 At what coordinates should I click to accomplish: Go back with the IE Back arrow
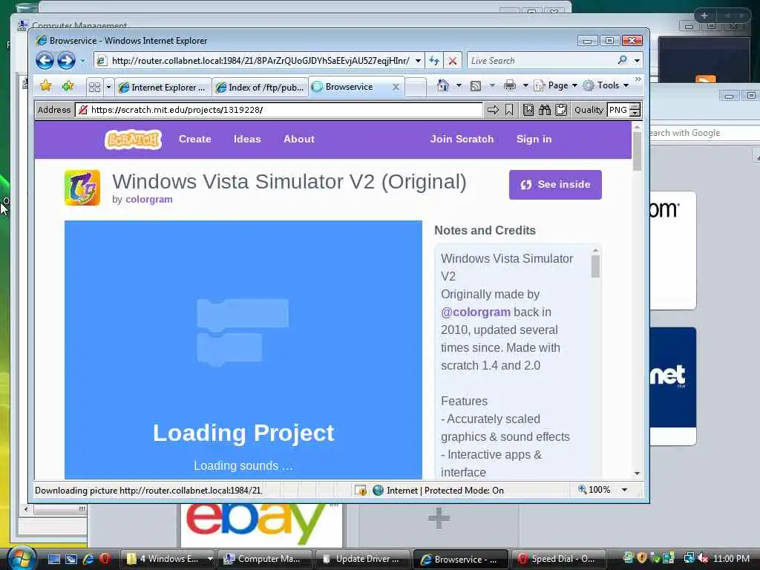[x=45, y=61]
